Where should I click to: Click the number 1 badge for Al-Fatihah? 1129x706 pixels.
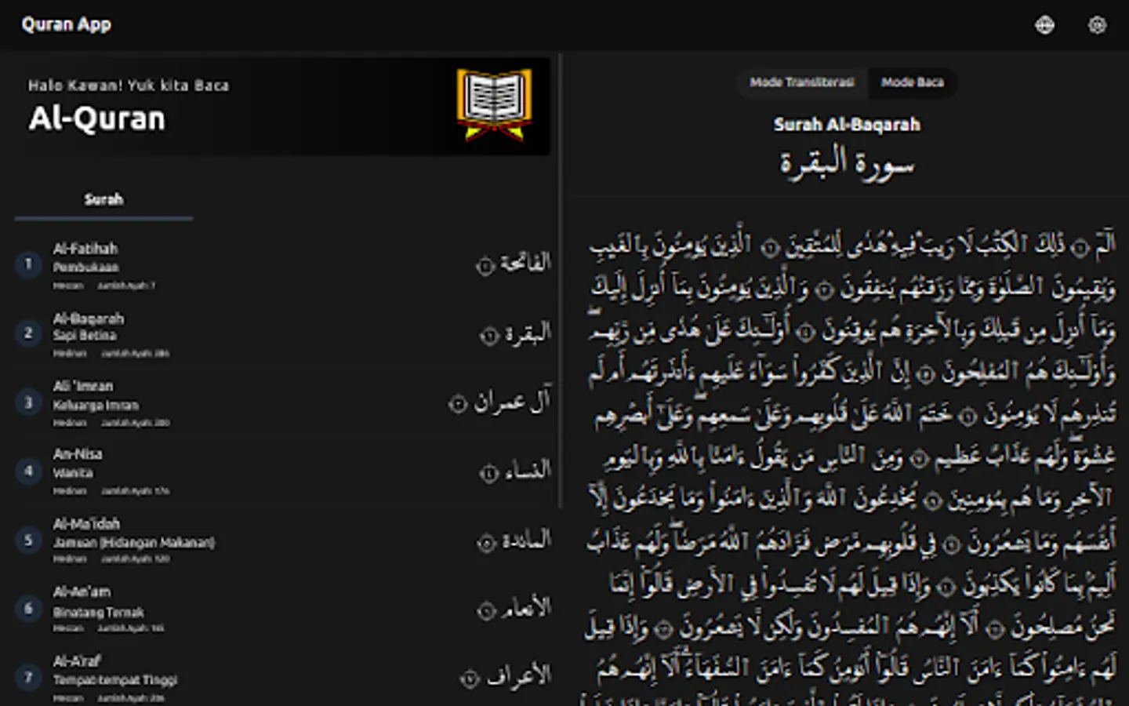click(28, 264)
